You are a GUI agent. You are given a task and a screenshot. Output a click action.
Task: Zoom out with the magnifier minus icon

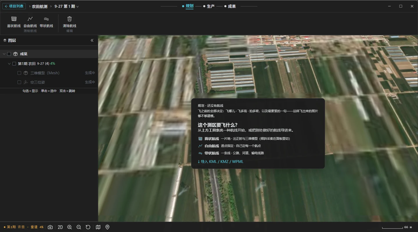[x=79, y=227]
